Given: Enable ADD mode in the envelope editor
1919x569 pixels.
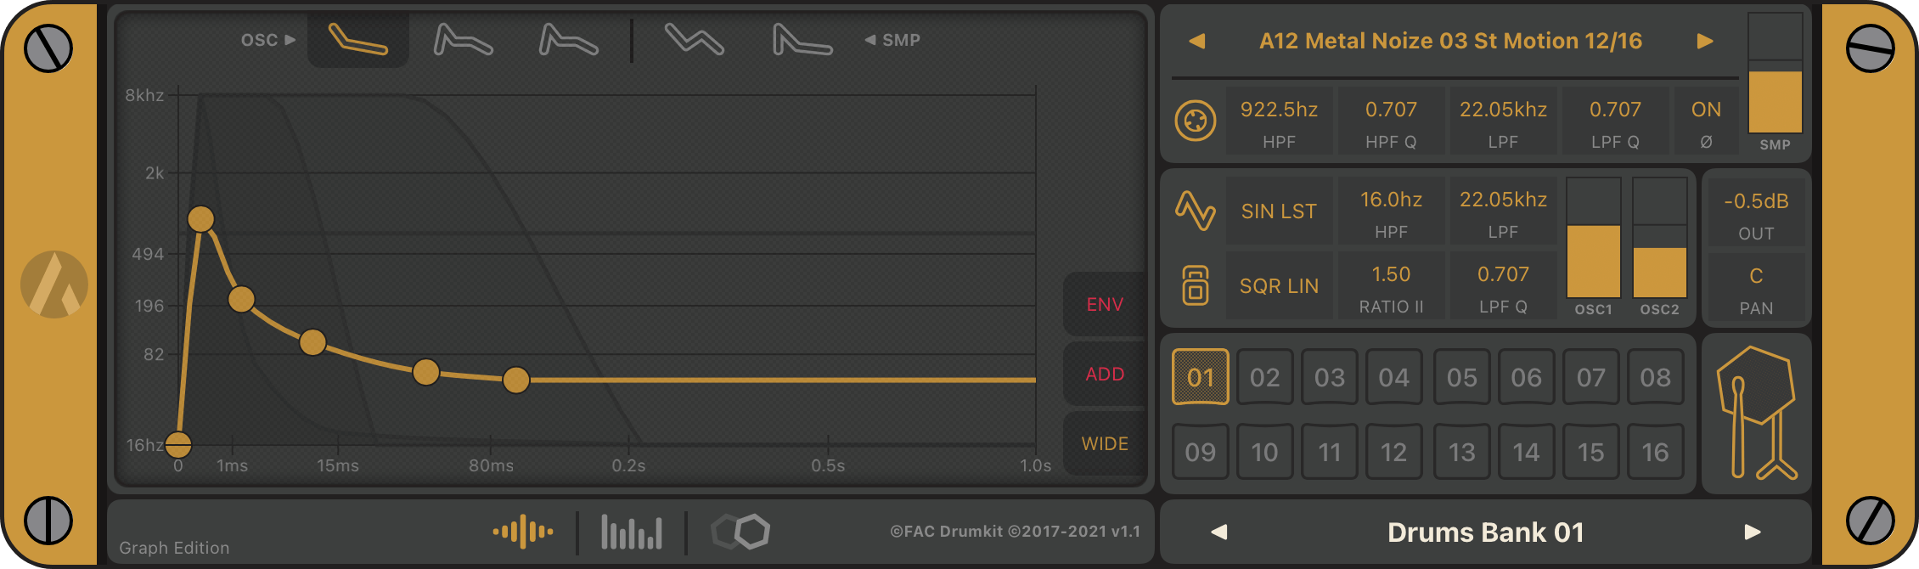Looking at the screenshot, I should tap(1103, 373).
